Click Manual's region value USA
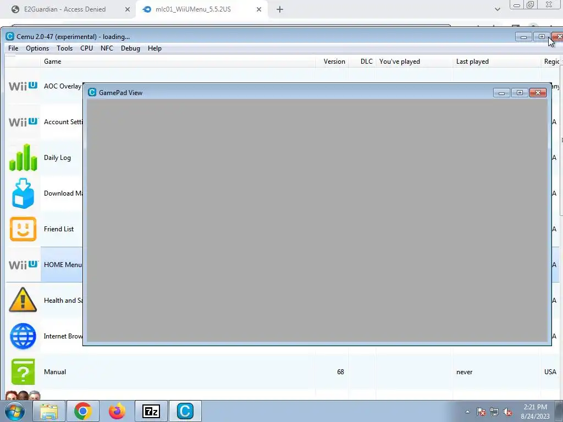563x422 pixels. tap(550, 372)
